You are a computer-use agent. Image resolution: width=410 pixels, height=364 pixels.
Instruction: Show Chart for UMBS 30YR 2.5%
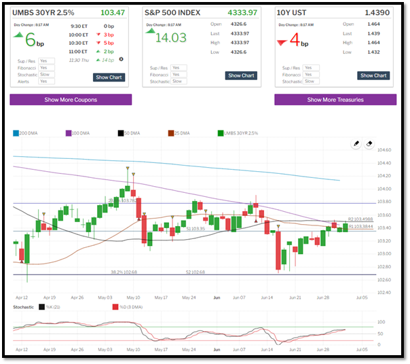[109, 77]
